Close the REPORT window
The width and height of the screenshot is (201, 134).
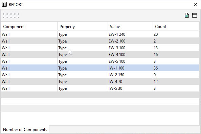(196, 4)
